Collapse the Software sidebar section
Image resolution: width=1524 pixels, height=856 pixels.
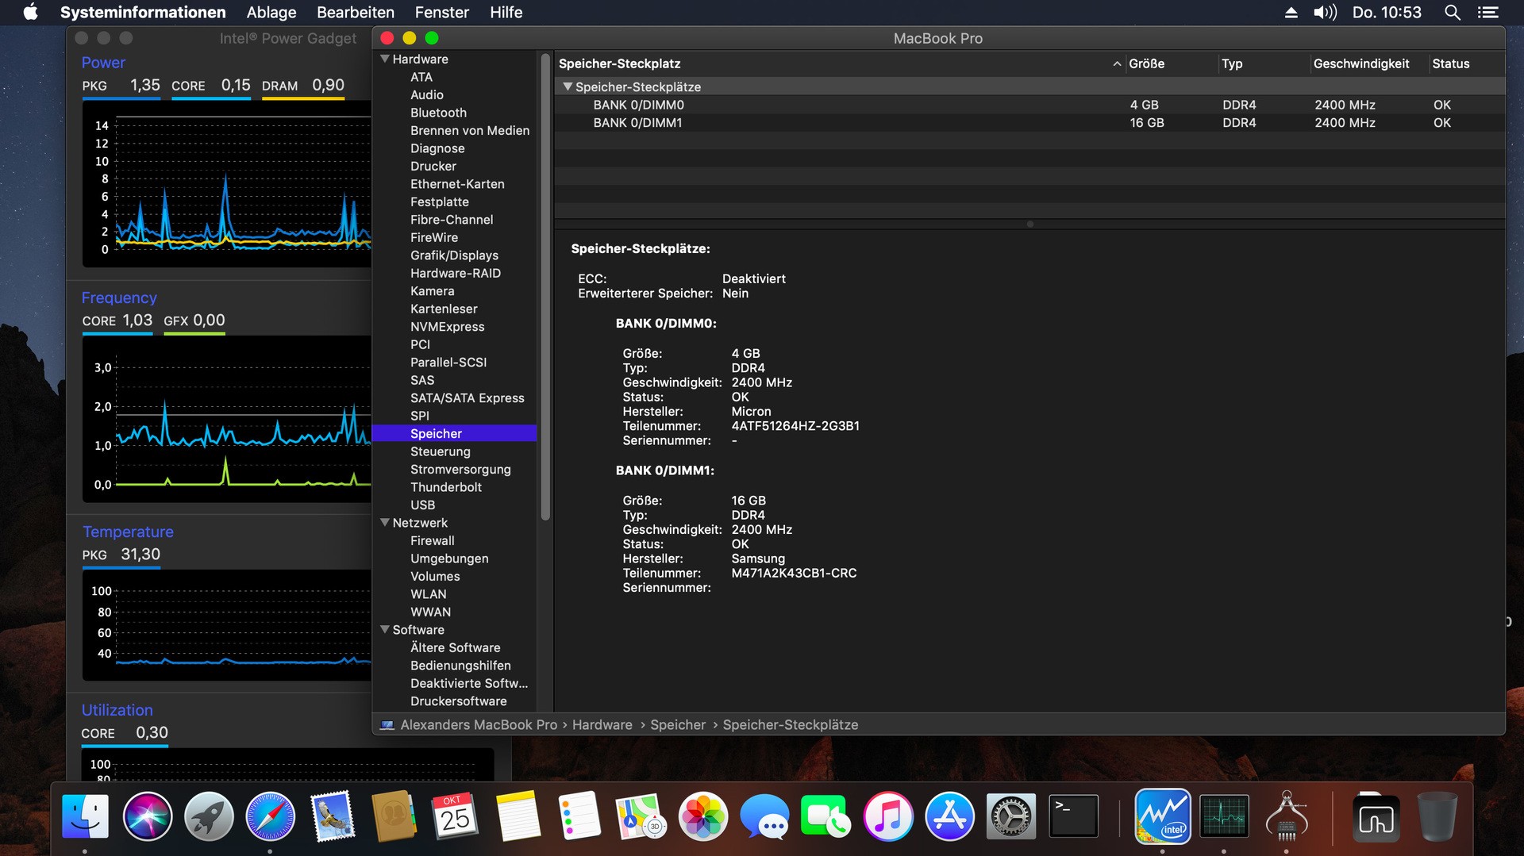pyautogui.click(x=385, y=630)
